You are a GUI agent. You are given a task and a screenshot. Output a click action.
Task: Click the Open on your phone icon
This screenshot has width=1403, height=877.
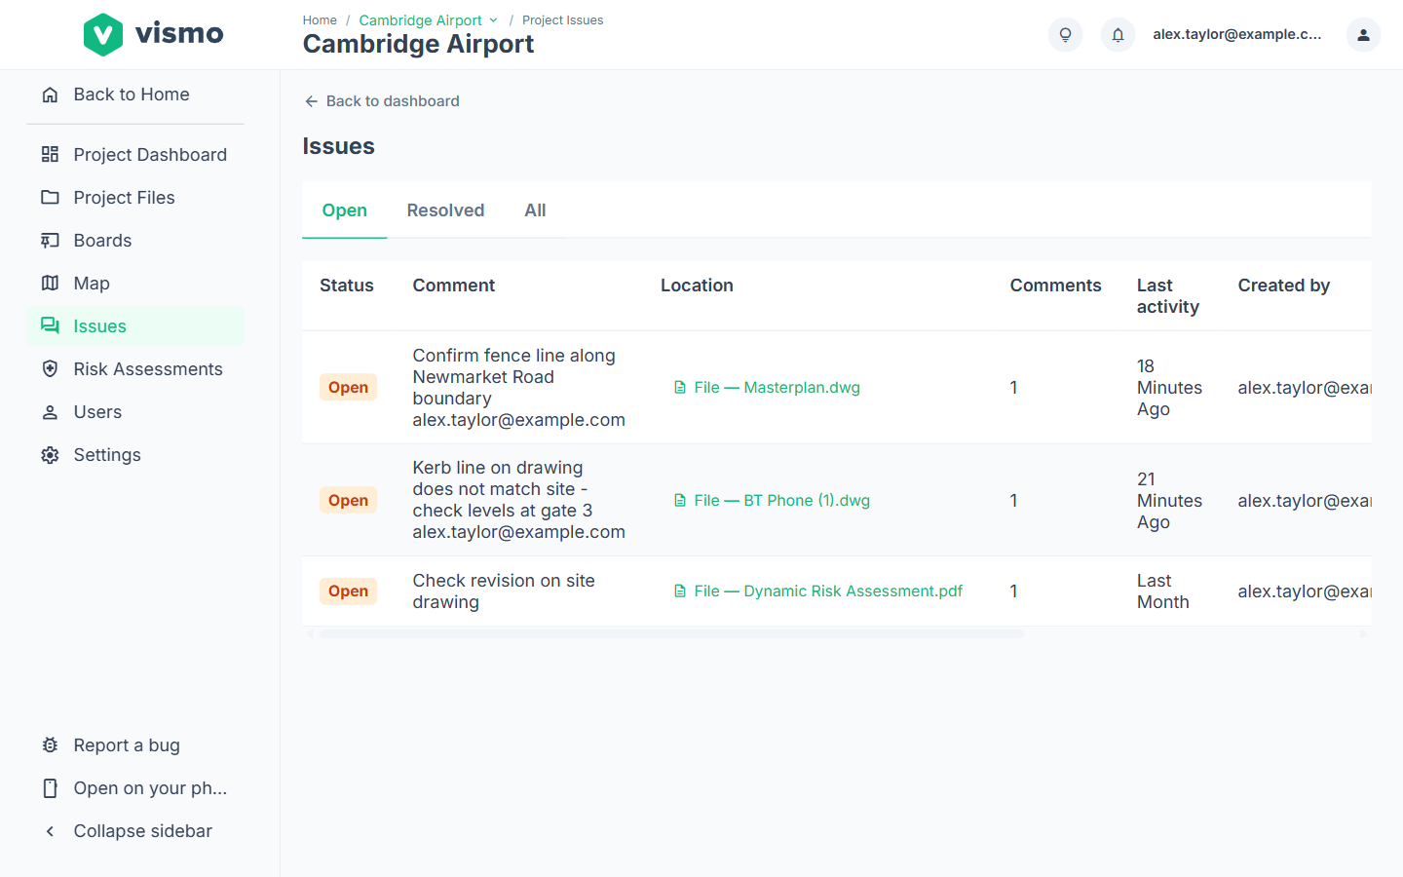click(50, 788)
